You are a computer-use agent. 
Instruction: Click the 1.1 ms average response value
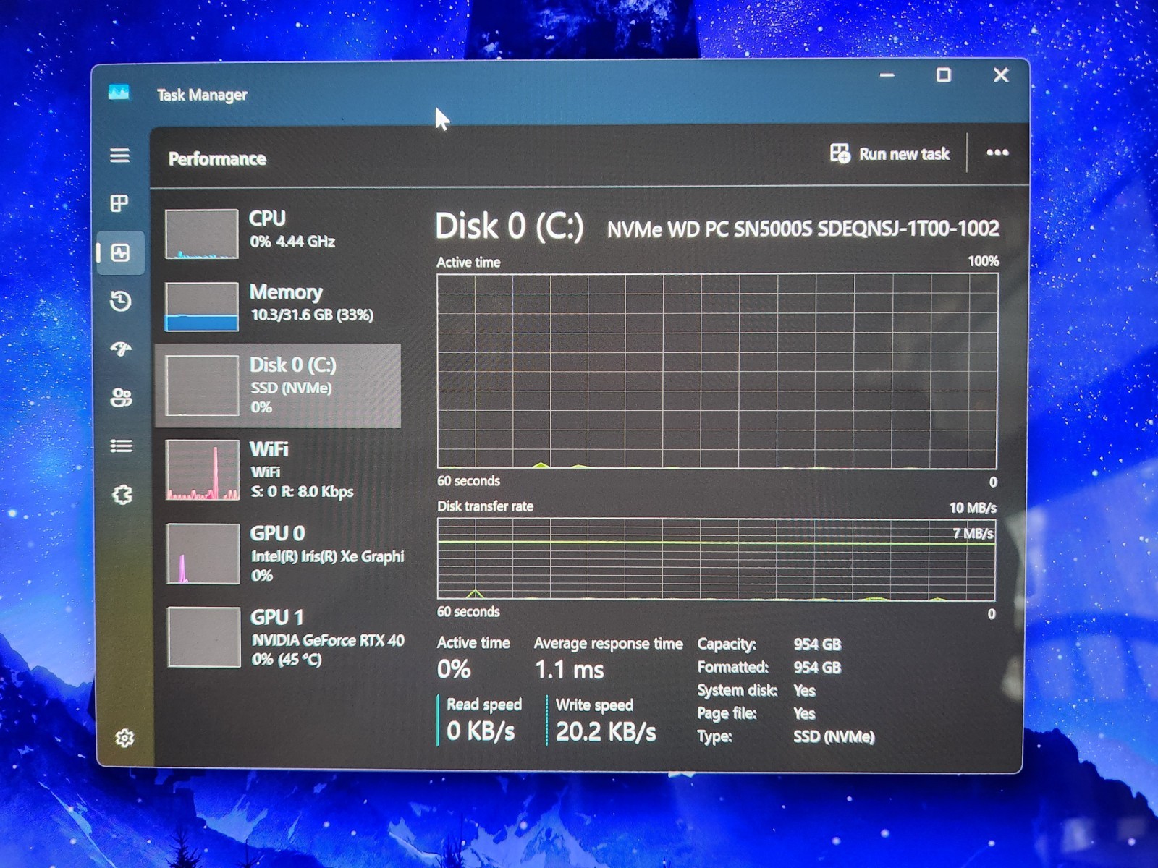click(570, 670)
